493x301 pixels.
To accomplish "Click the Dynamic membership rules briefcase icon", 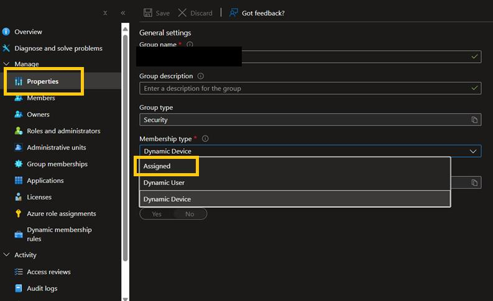I will click(x=19, y=235).
